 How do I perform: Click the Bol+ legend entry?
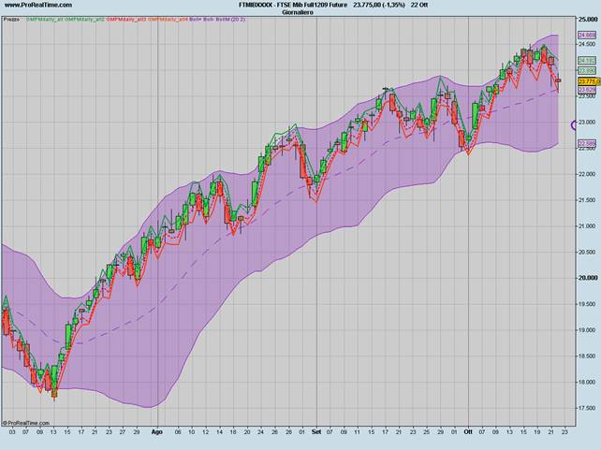(x=195, y=19)
